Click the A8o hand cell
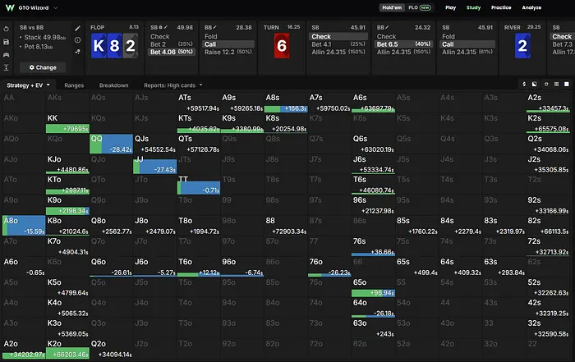The image size is (575, 362). coord(24,226)
